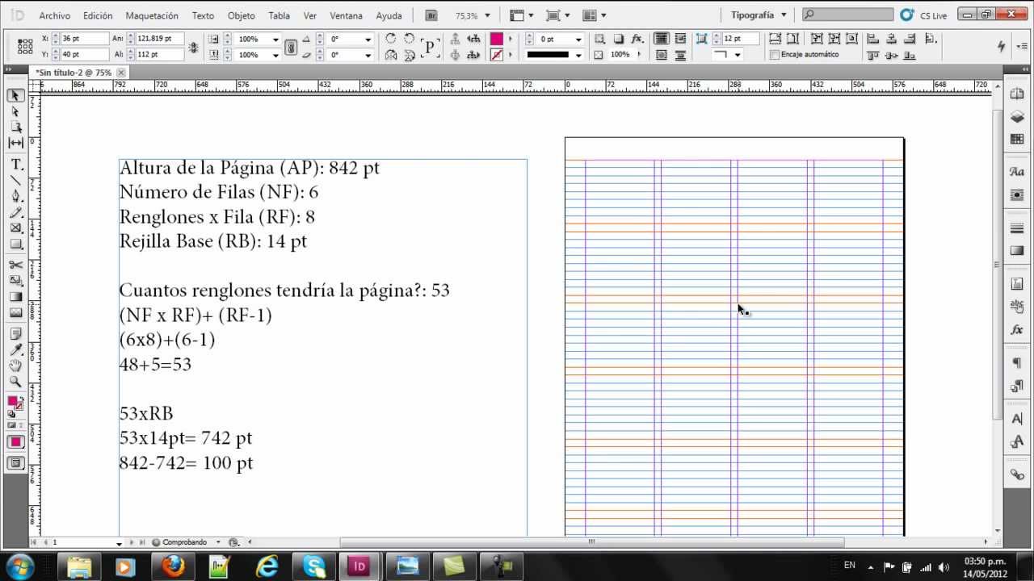Open the scale X percentage dropdown

[x=275, y=40]
